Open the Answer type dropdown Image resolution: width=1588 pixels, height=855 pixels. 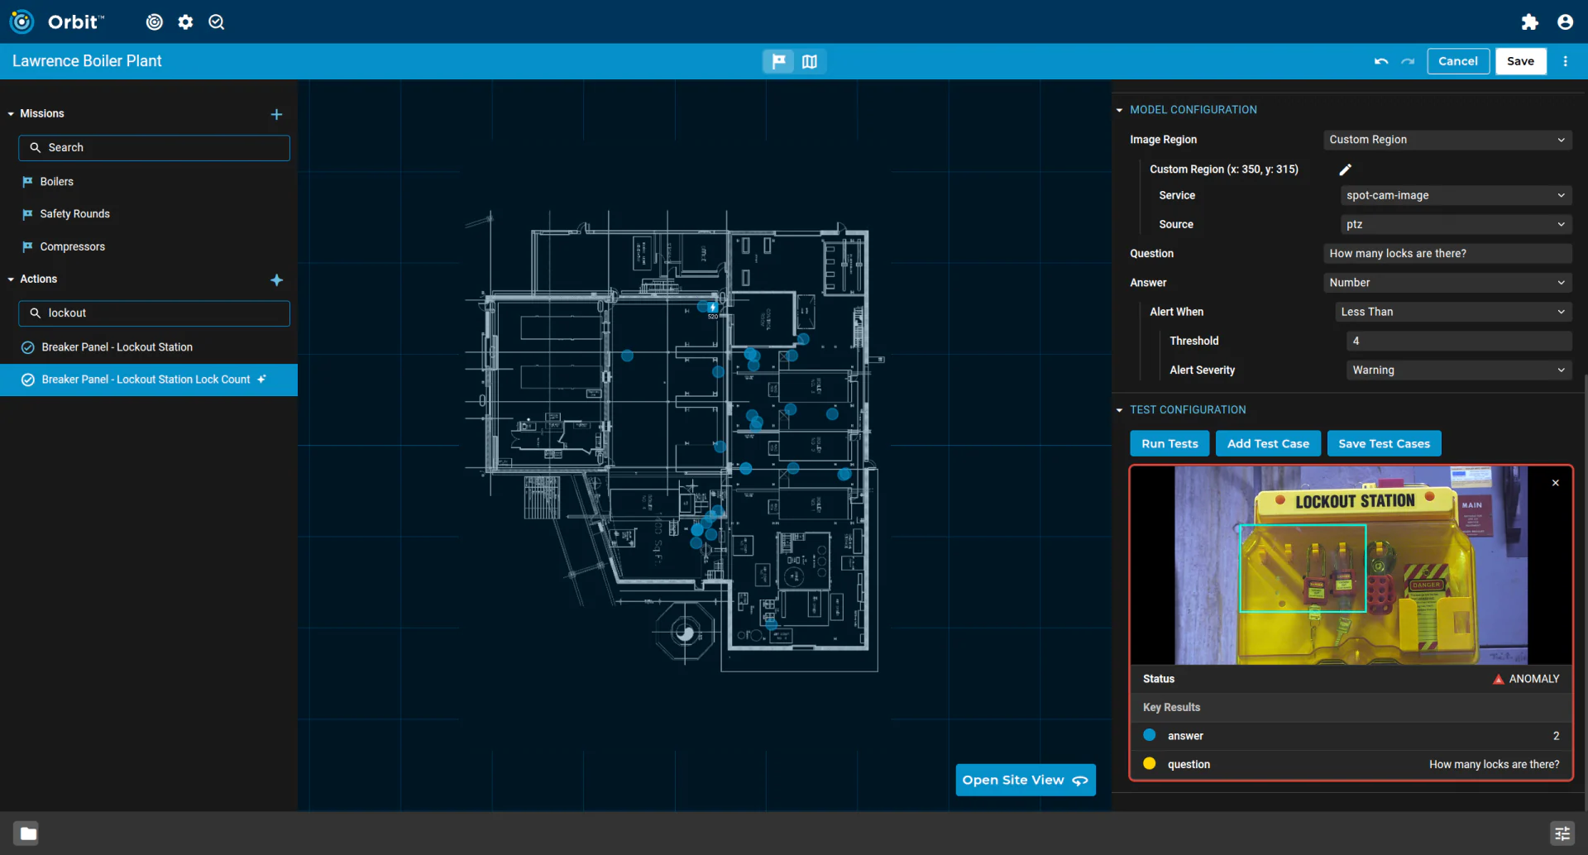(1447, 283)
